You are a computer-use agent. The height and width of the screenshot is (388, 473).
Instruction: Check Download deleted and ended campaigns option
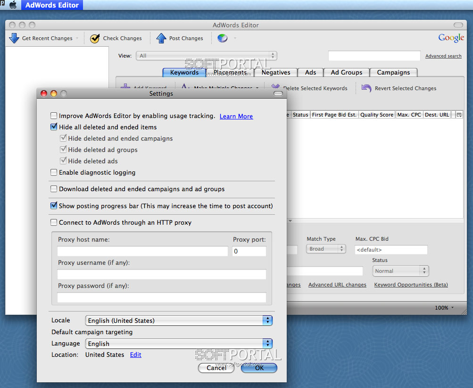(x=54, y=189)
